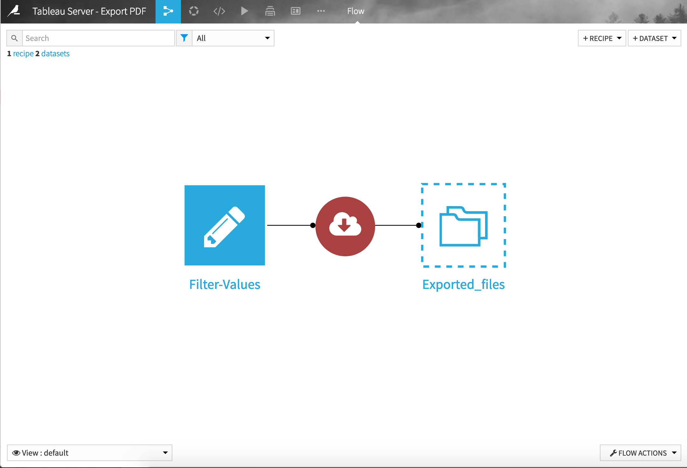Click the Dataiku bird logo
Viewport: 687px width, 468px height.
[x=14, y=11]
